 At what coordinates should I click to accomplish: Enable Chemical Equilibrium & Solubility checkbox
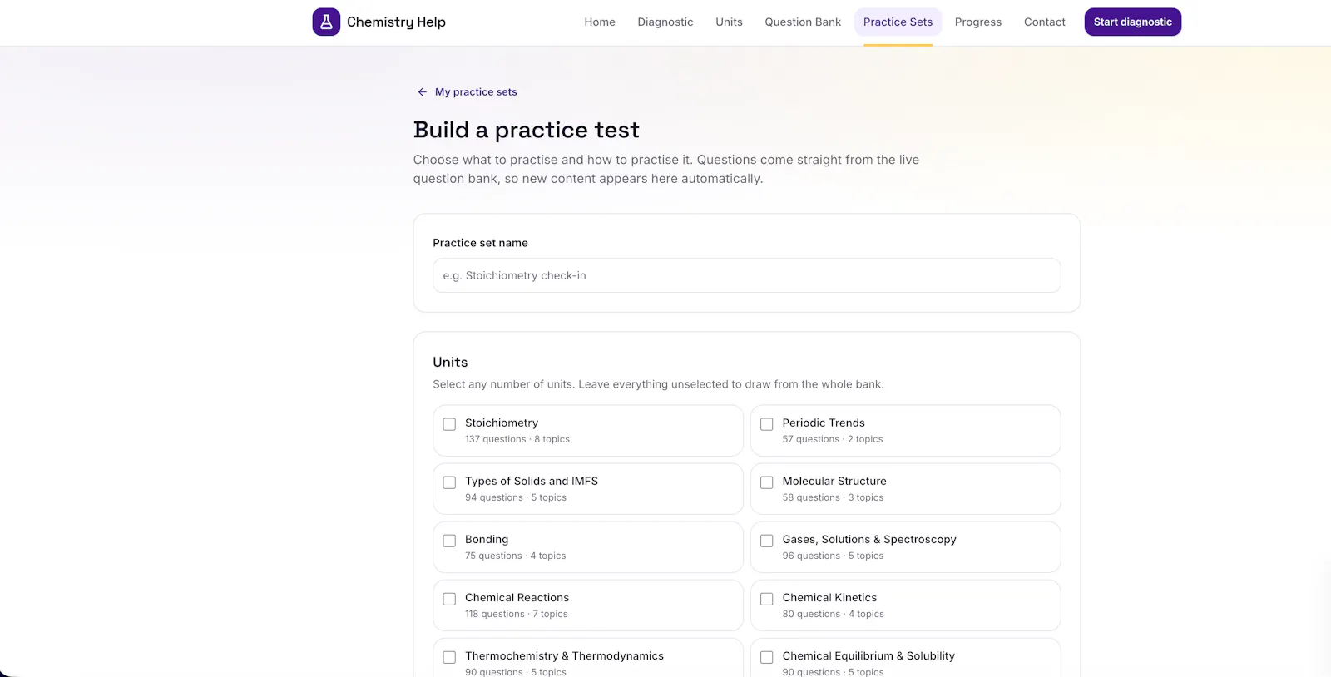[767, 657]
